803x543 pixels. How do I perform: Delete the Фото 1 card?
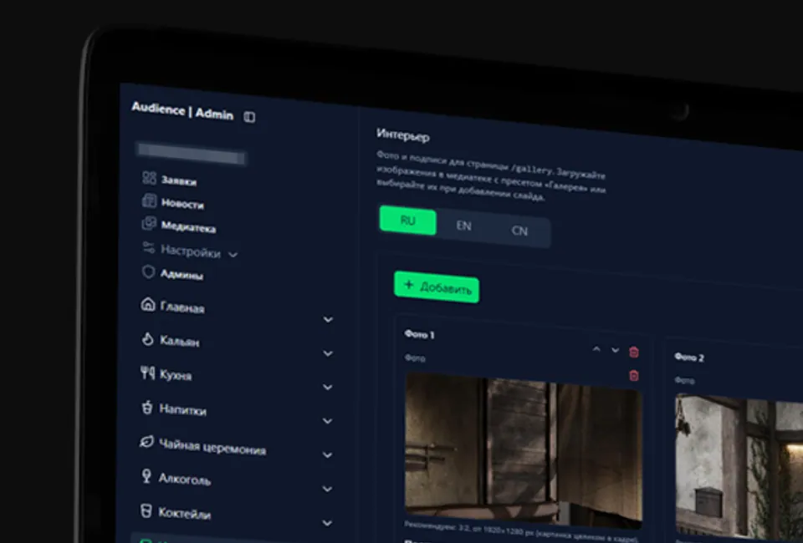(633, 352)
